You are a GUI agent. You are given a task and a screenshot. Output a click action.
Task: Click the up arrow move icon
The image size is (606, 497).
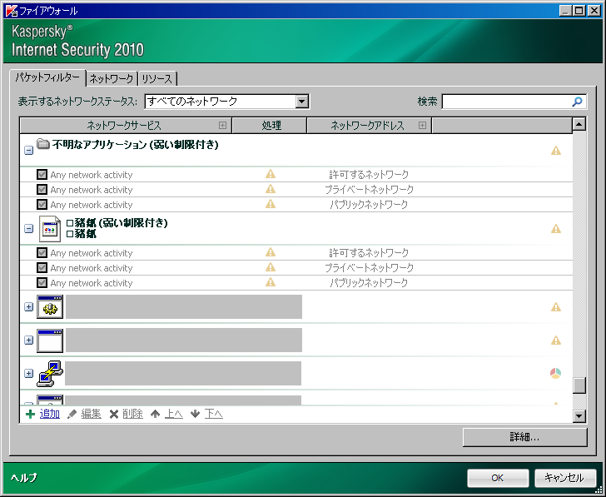(156, 415)
